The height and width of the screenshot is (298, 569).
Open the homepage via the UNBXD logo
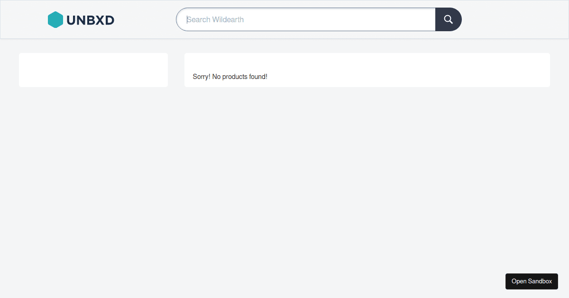pyautogui.click(x=81, y=19)
